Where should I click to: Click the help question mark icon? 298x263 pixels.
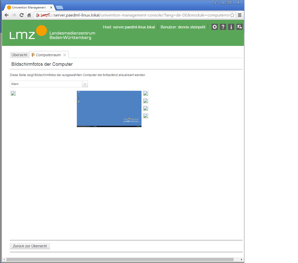223,27
